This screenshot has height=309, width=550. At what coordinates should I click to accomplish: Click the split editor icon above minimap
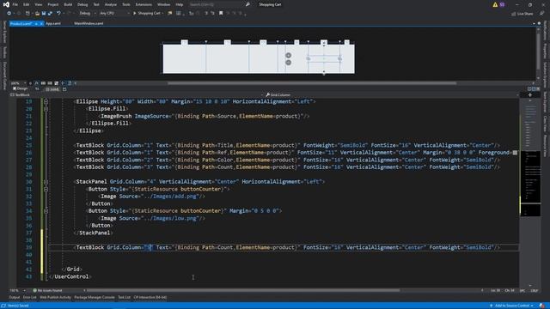[529, 95]
